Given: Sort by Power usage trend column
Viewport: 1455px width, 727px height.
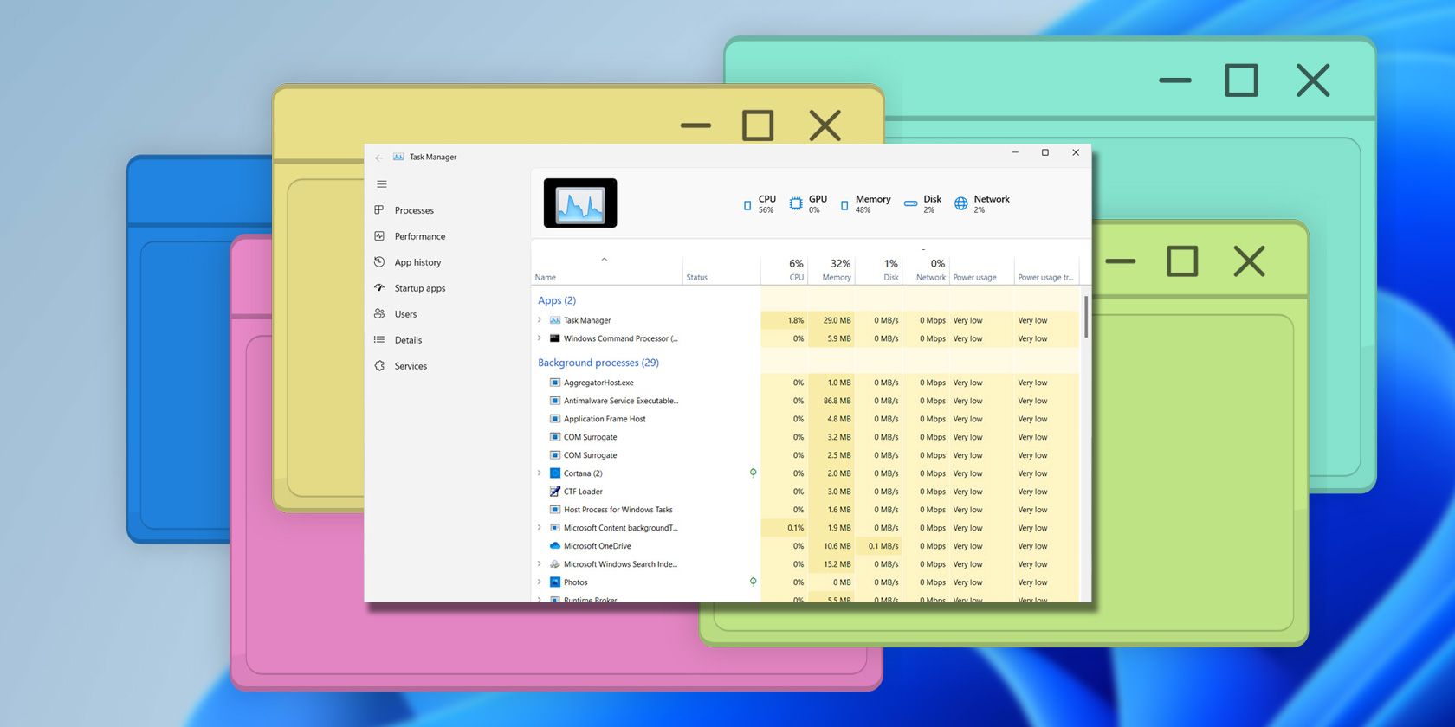Looking at the screenshot, I should (1046, 270).
